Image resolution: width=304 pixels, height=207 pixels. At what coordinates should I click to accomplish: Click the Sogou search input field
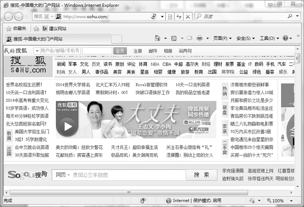pyautogui.click(x=128, y=175)
